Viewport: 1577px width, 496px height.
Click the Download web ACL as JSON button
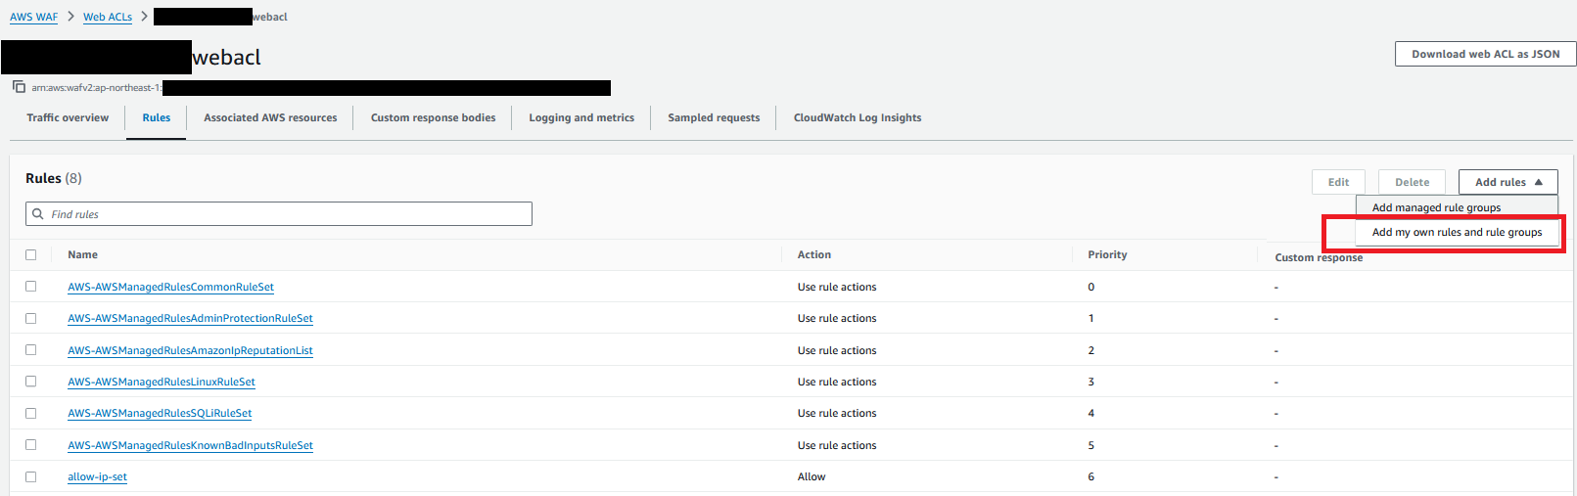1485,54
